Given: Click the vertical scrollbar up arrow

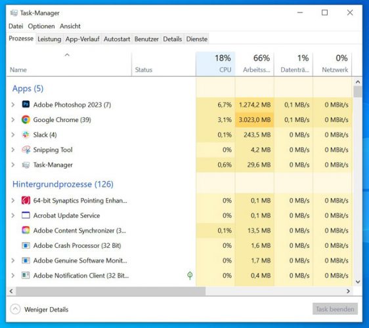Looking at the screenshot, I should (x=358, y=82).
